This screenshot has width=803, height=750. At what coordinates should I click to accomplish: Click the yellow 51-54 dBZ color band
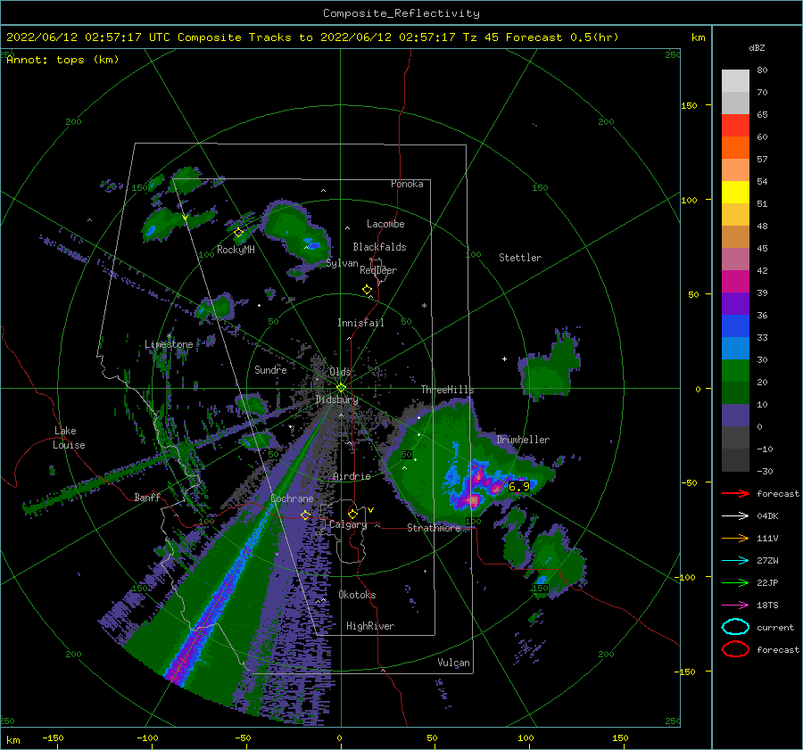pos(735,193)
